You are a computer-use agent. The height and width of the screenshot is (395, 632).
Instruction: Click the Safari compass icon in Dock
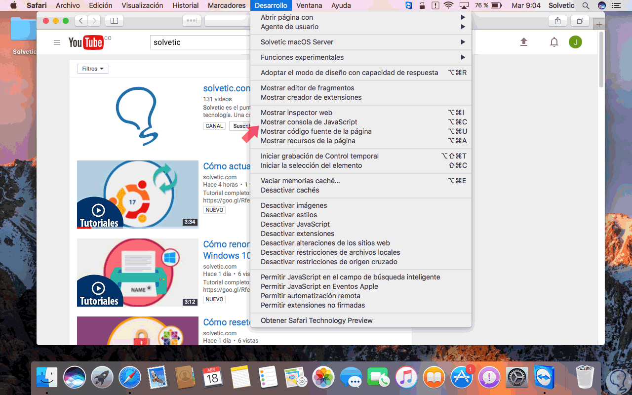point(130,378)
